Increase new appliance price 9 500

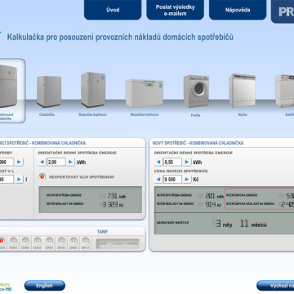pos(187,180)
